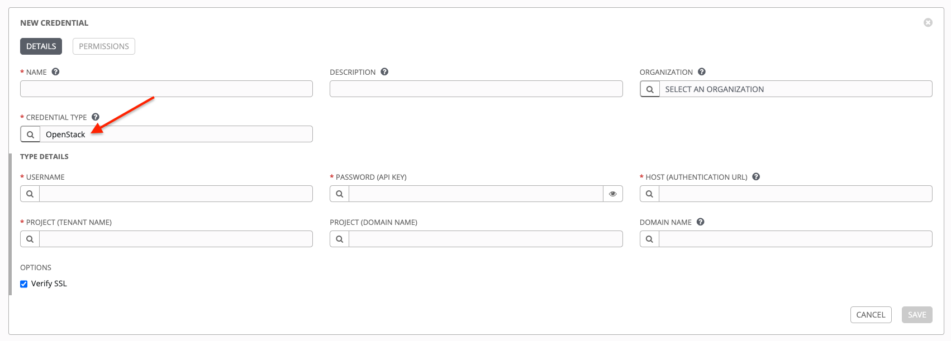Focus the Name input field
Viewport: 951px width, 341px height.
click(x=167, y=89)
